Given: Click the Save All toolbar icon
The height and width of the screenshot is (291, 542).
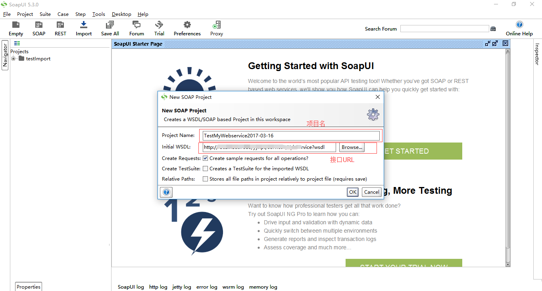Looking at the screenshot, I should 110,28.
